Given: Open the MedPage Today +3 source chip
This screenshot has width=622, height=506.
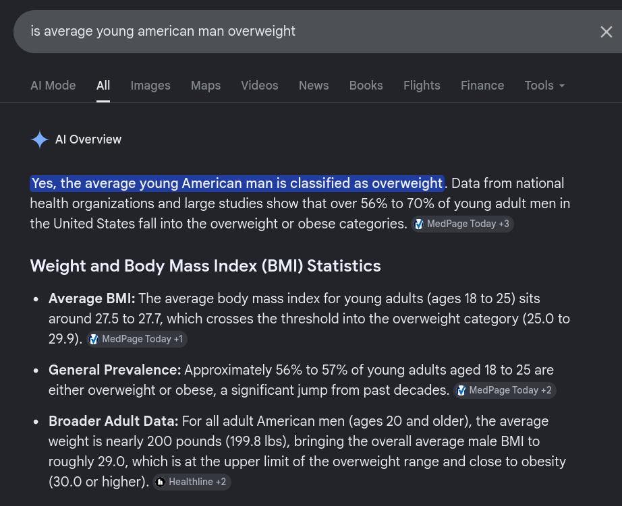Looking at the screenshot, I should (462, 224).
